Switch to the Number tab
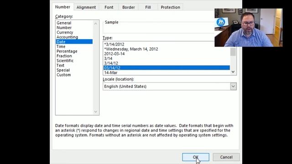This screenshot has width=292, height=164. pos(63,7)
